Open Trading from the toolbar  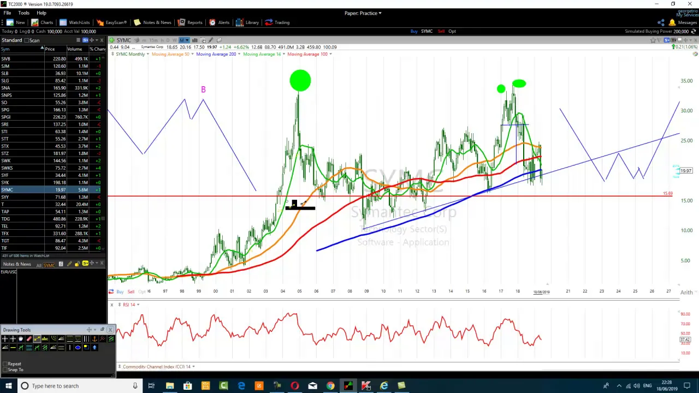tap(277, 22)
